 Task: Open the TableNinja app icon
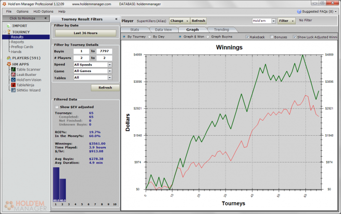tap(14, 85)
